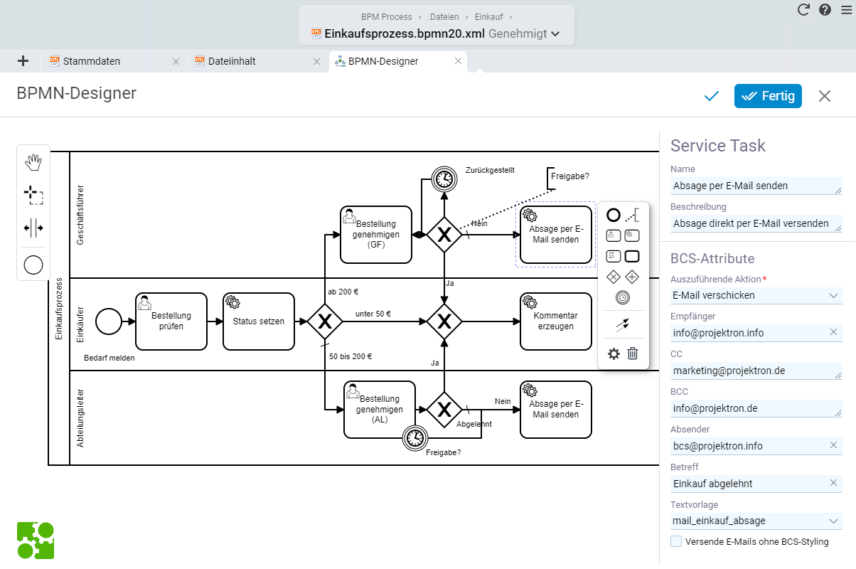Select the 'Einkaufsprozess' pool label
The image size is (856, 569).
(59, 309)
